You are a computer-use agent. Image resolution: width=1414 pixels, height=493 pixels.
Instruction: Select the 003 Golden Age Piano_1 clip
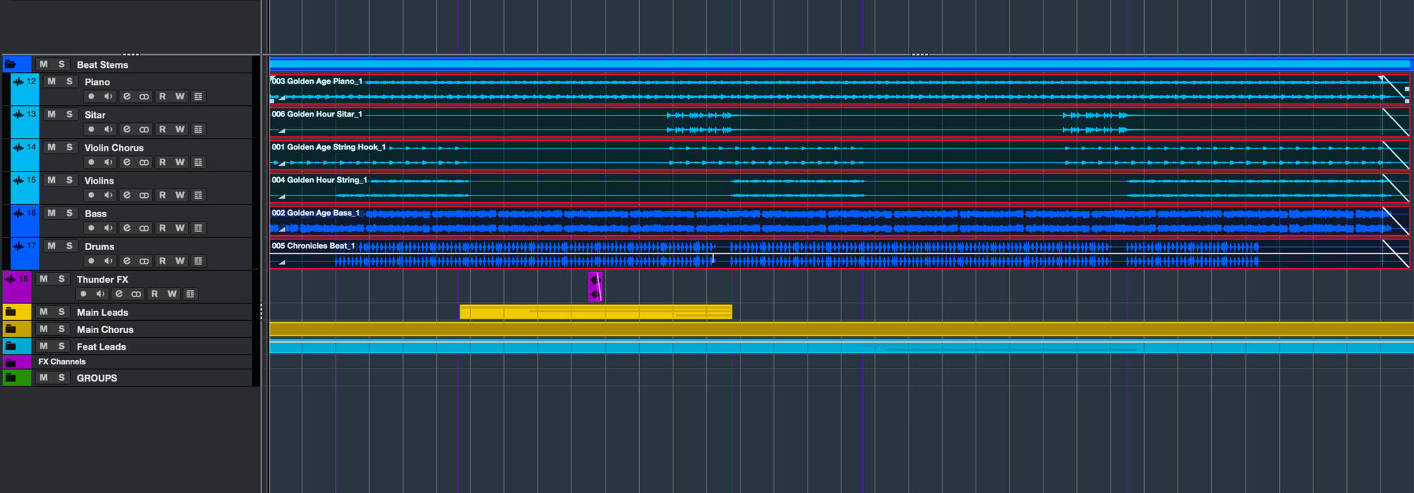coord(839,89)
